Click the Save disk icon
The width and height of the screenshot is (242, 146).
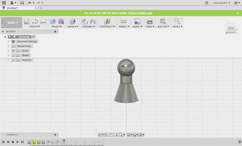(x=22, y=3)
